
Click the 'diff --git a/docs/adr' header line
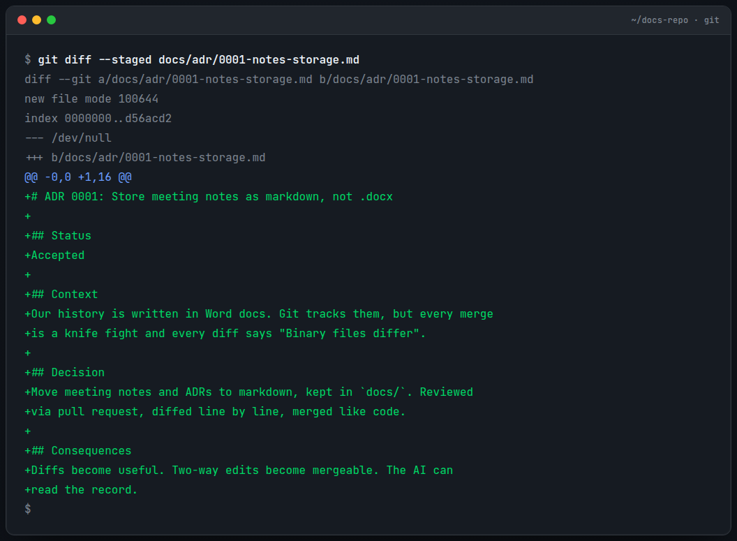(278, 80)
